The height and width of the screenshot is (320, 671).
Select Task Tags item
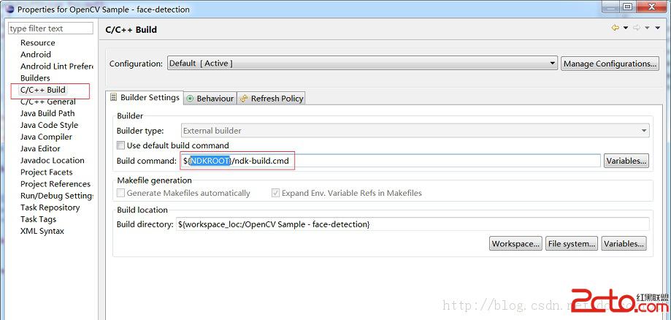(x=38, y=219)
